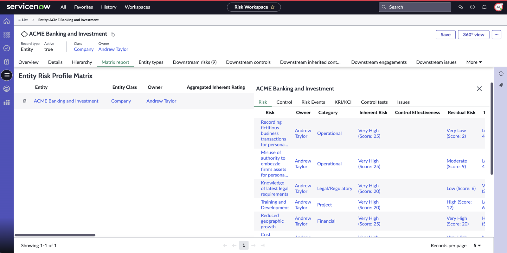Image resolution: width=507 pixels, height=253 pixels.
Task: Open the Company class link in header
Action: point(84,49)
